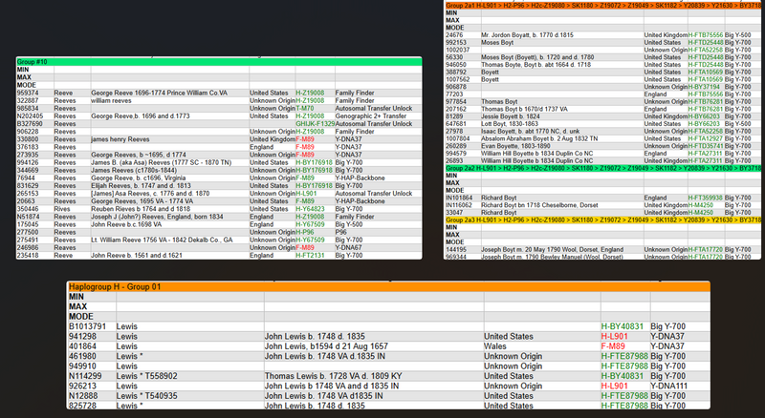
Task: Select the green Group #10 header bar
Action: [x=219, y=62]
